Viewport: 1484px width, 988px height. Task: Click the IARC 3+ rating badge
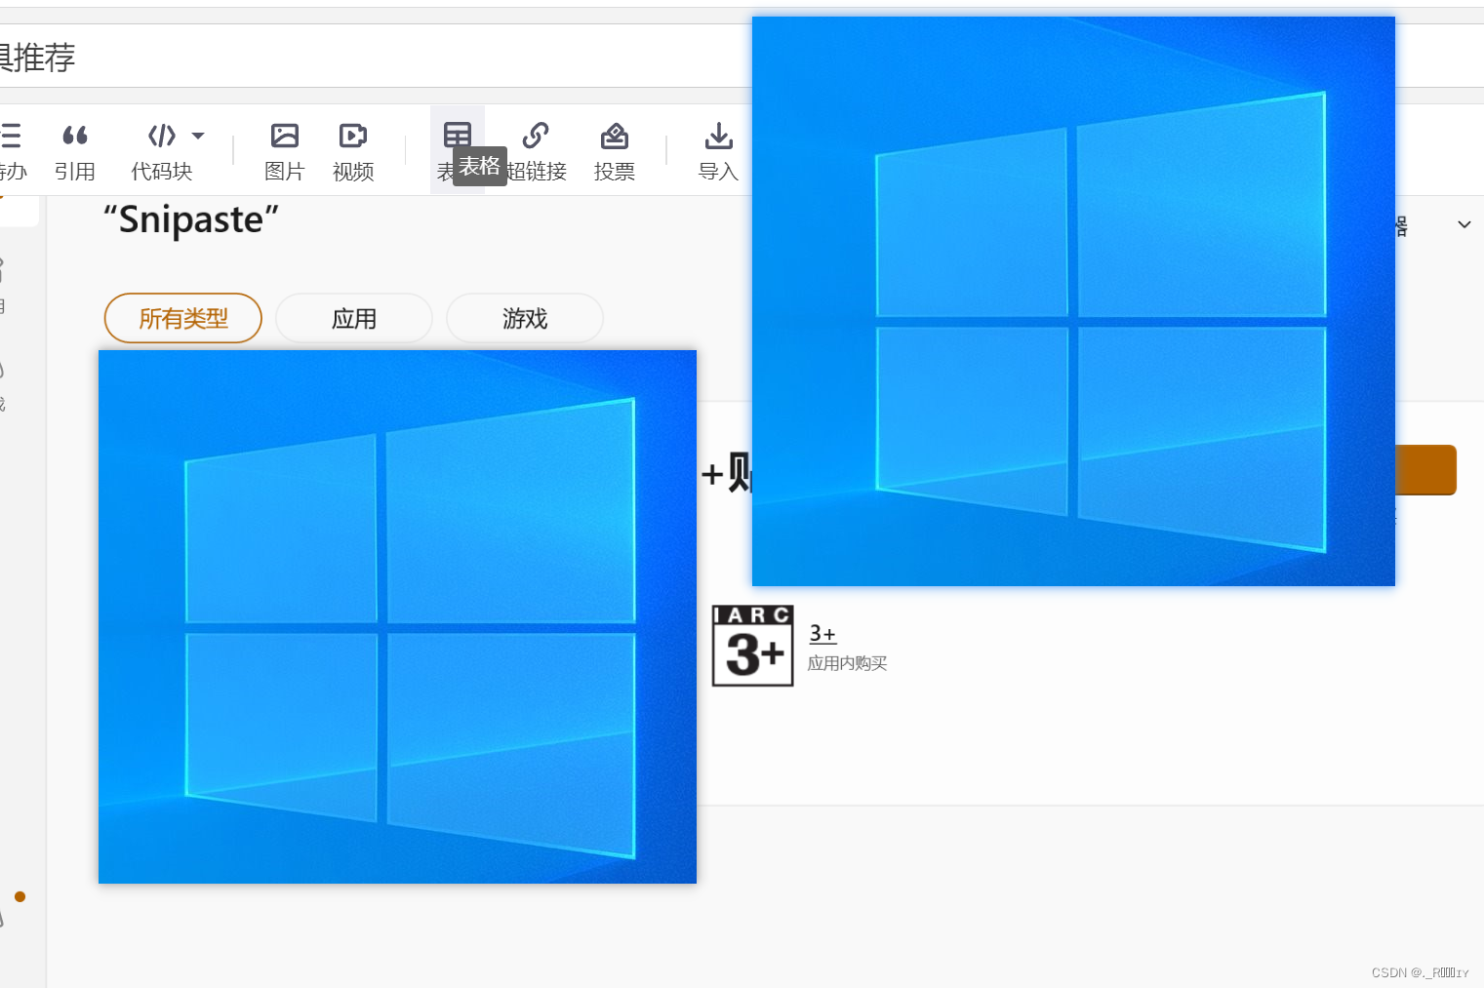pos(752,646)
